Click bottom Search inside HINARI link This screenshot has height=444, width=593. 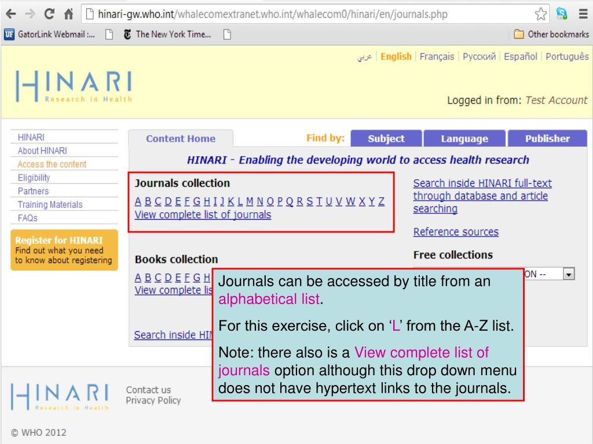pyautogui.click(x=173, y=335)
